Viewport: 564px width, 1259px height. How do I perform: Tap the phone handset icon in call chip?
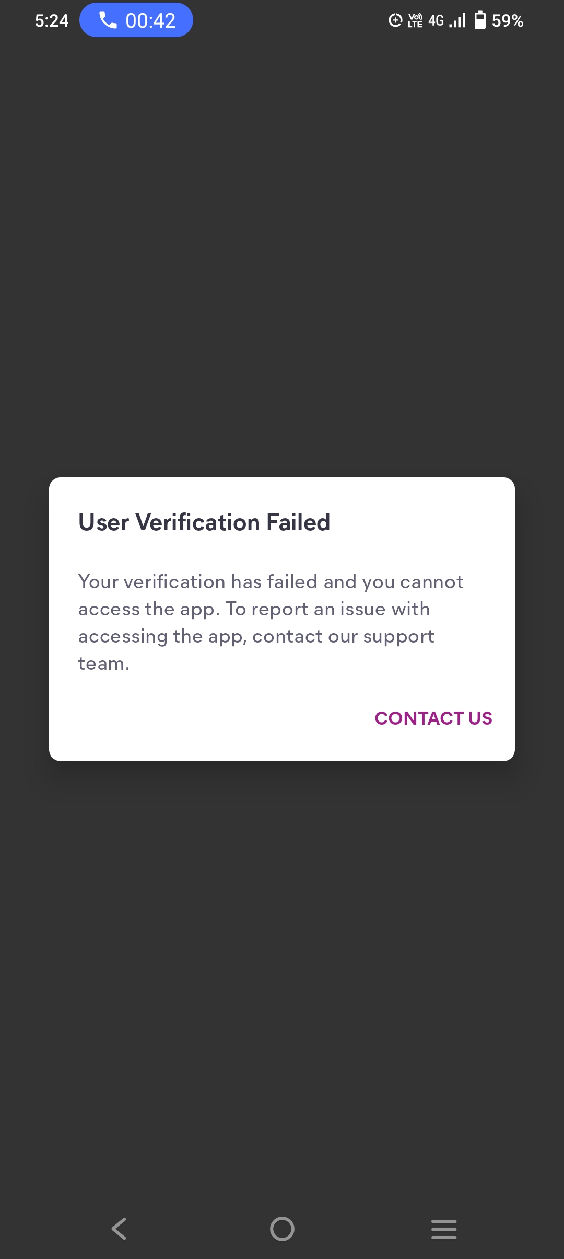tap(108, 20)
